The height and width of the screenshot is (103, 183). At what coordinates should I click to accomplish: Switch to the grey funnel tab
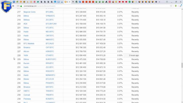(73, 2)
